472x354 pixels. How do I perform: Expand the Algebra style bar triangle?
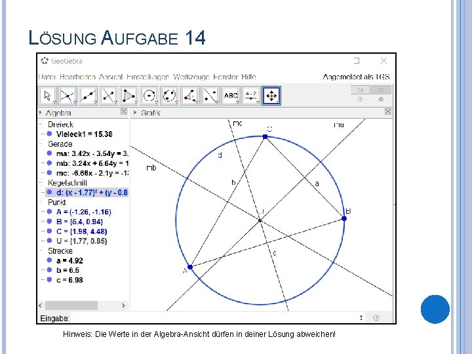(x=41, y=113)
